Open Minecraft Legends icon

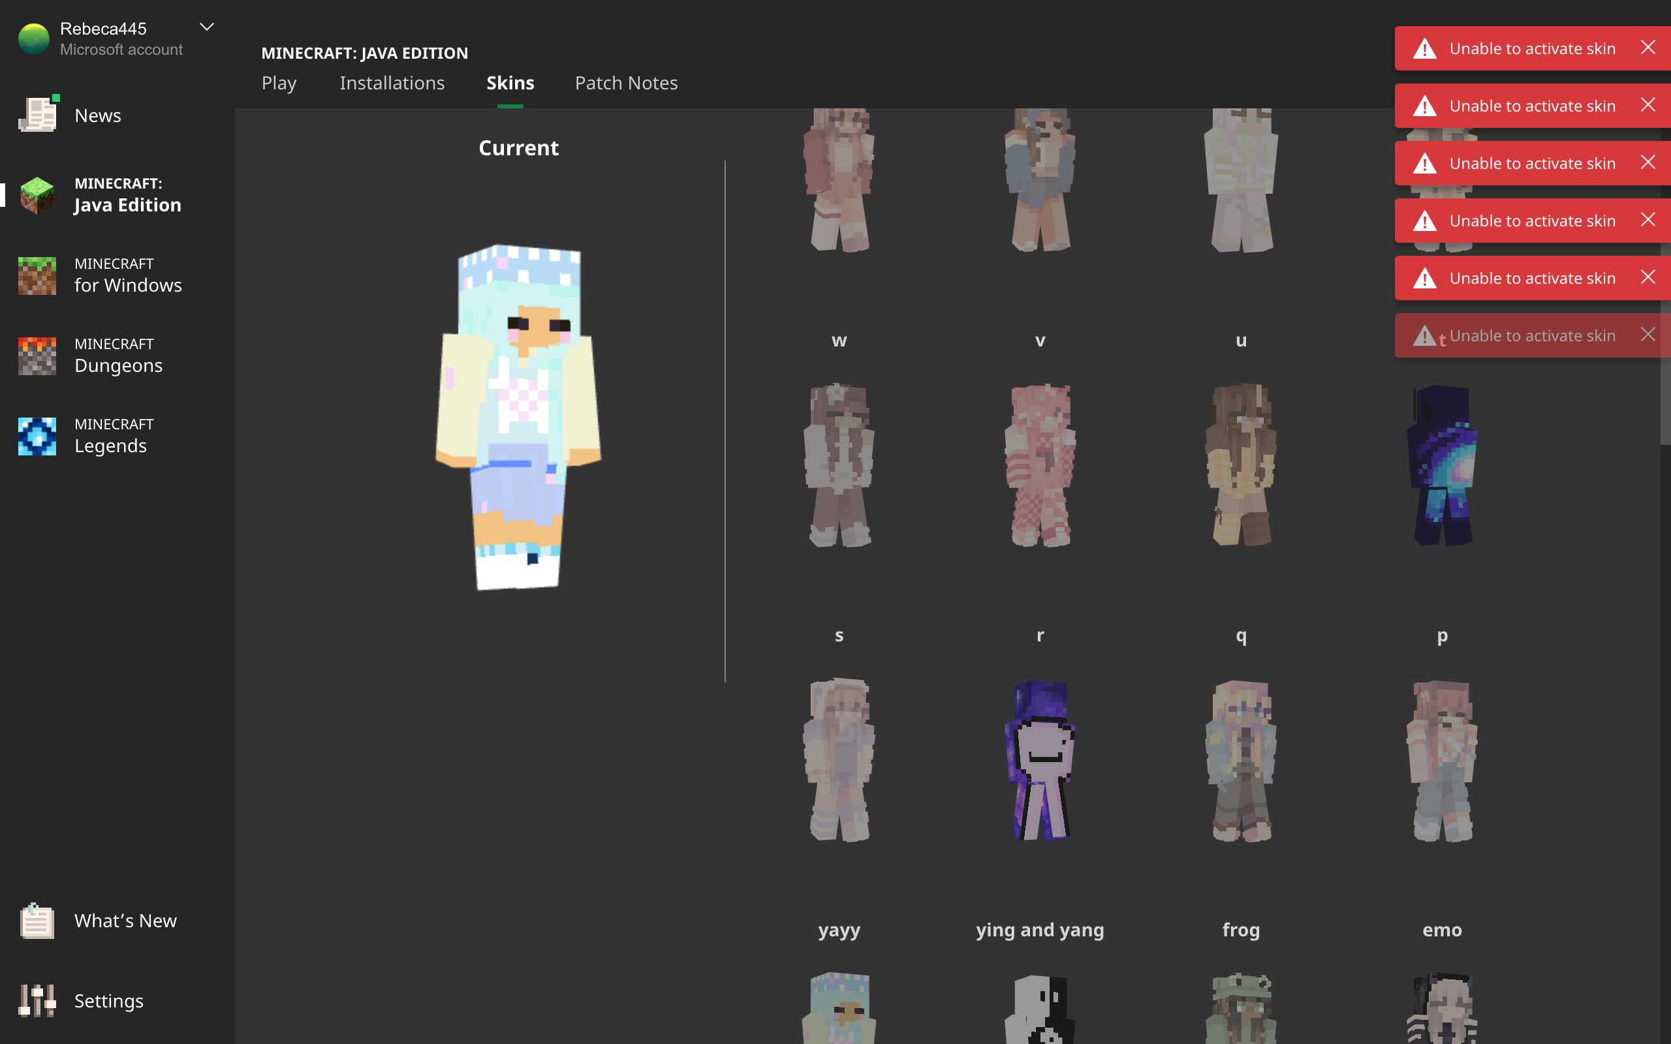(x=37, y=436)
